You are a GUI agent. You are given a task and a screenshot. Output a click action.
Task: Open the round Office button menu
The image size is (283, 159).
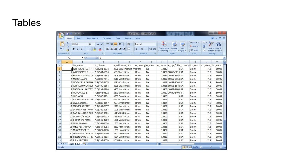coord(61,35)
